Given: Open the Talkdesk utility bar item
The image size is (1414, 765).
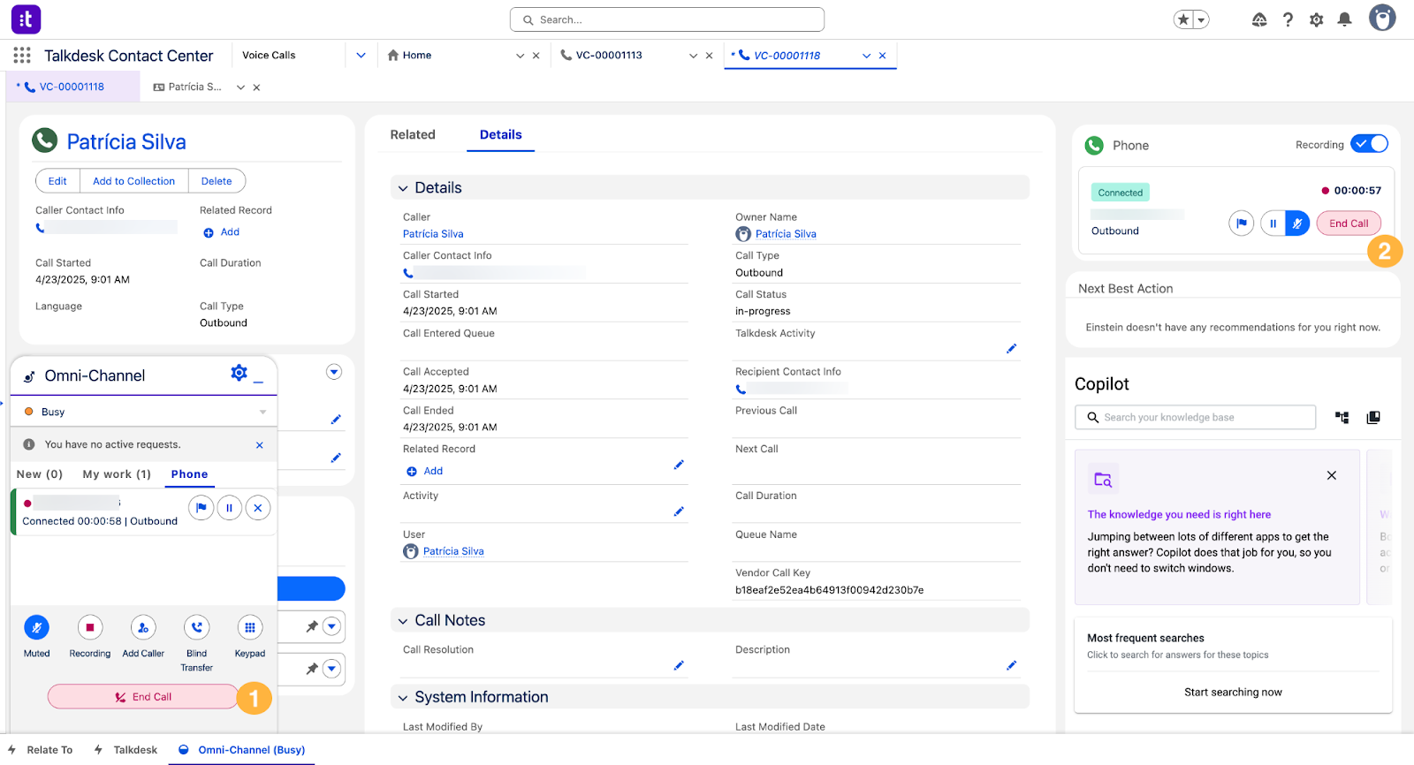Looking at the screenshot, I should pos(125,750).
